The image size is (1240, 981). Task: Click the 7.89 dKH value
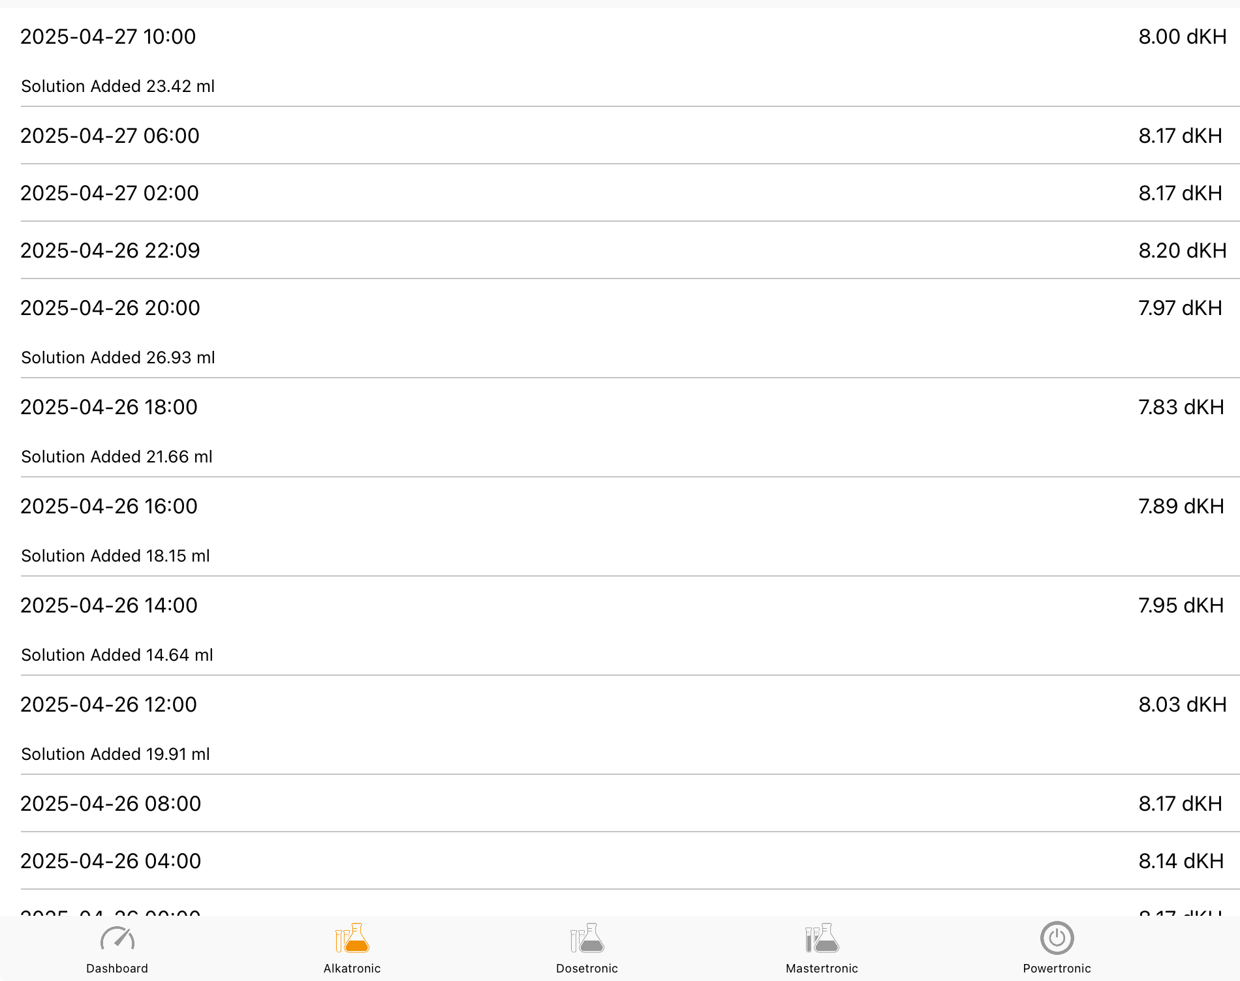(1181, 506)
